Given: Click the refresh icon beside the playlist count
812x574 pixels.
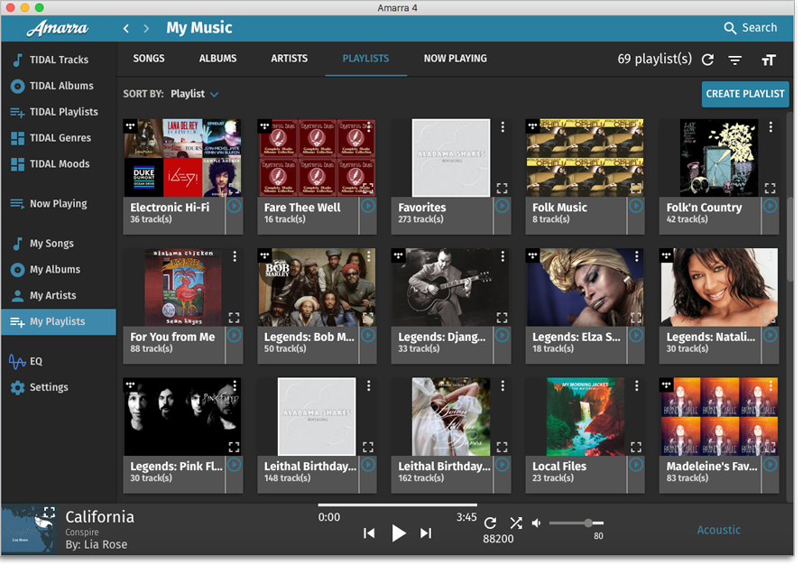Looking at the screenshot, I should 707,60.
